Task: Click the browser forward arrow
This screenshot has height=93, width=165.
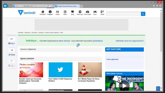Action: [x=10, y=6]
